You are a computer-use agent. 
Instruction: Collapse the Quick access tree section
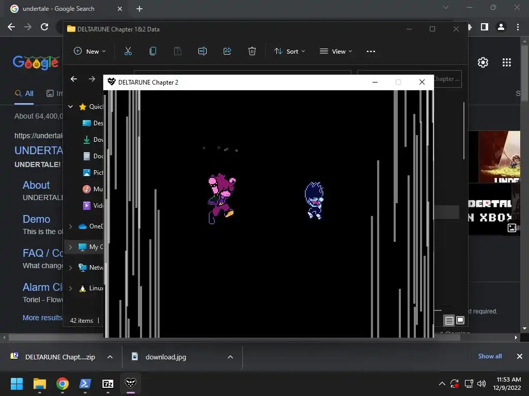(70, 107)
